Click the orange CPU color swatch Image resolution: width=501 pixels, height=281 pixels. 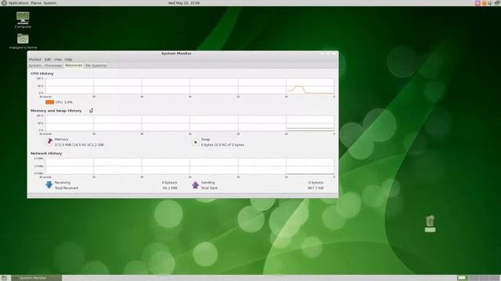coord(49,102)
